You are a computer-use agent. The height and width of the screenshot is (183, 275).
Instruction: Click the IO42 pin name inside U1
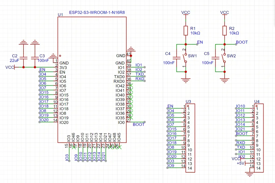[120, 86]
